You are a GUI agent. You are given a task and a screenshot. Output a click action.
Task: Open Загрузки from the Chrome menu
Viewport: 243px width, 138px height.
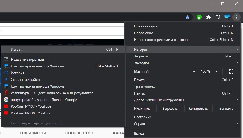(183, 56)
